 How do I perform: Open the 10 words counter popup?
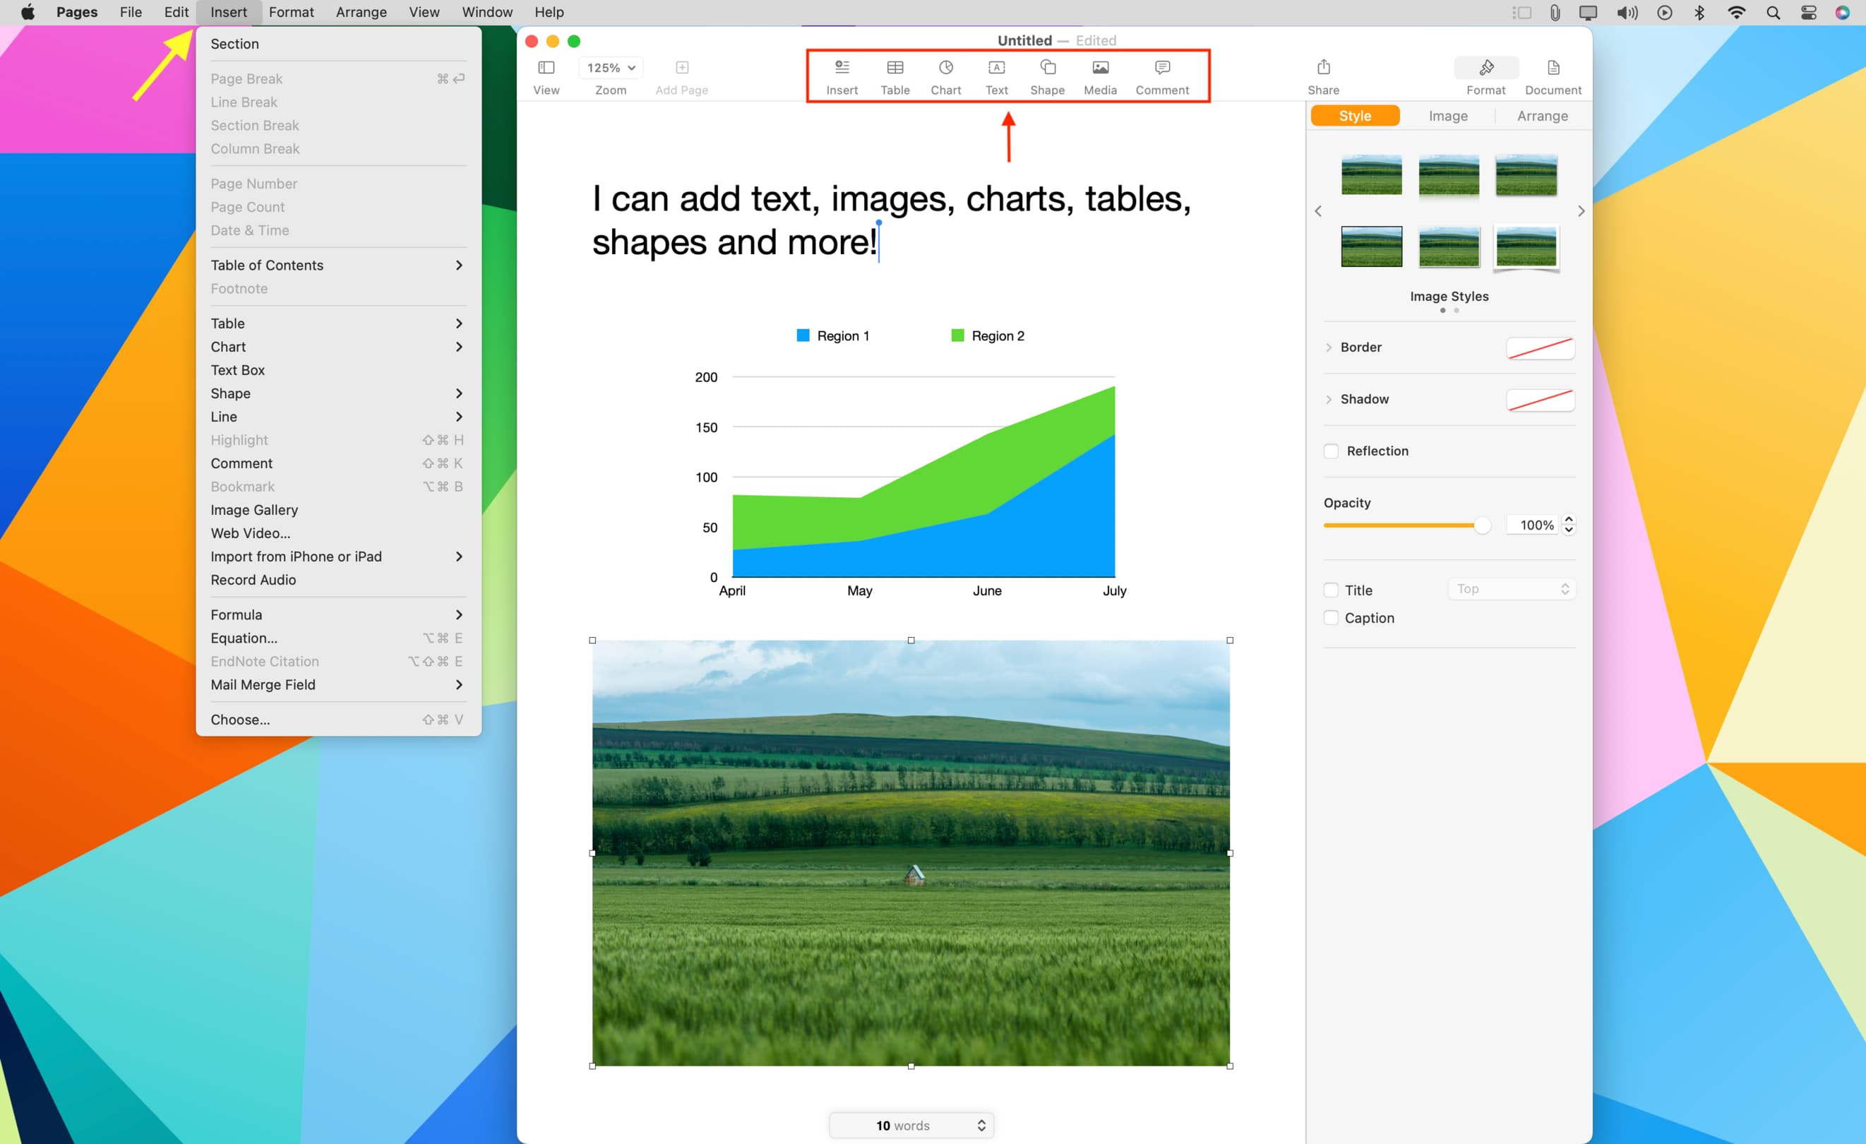tap(911, 1125)
